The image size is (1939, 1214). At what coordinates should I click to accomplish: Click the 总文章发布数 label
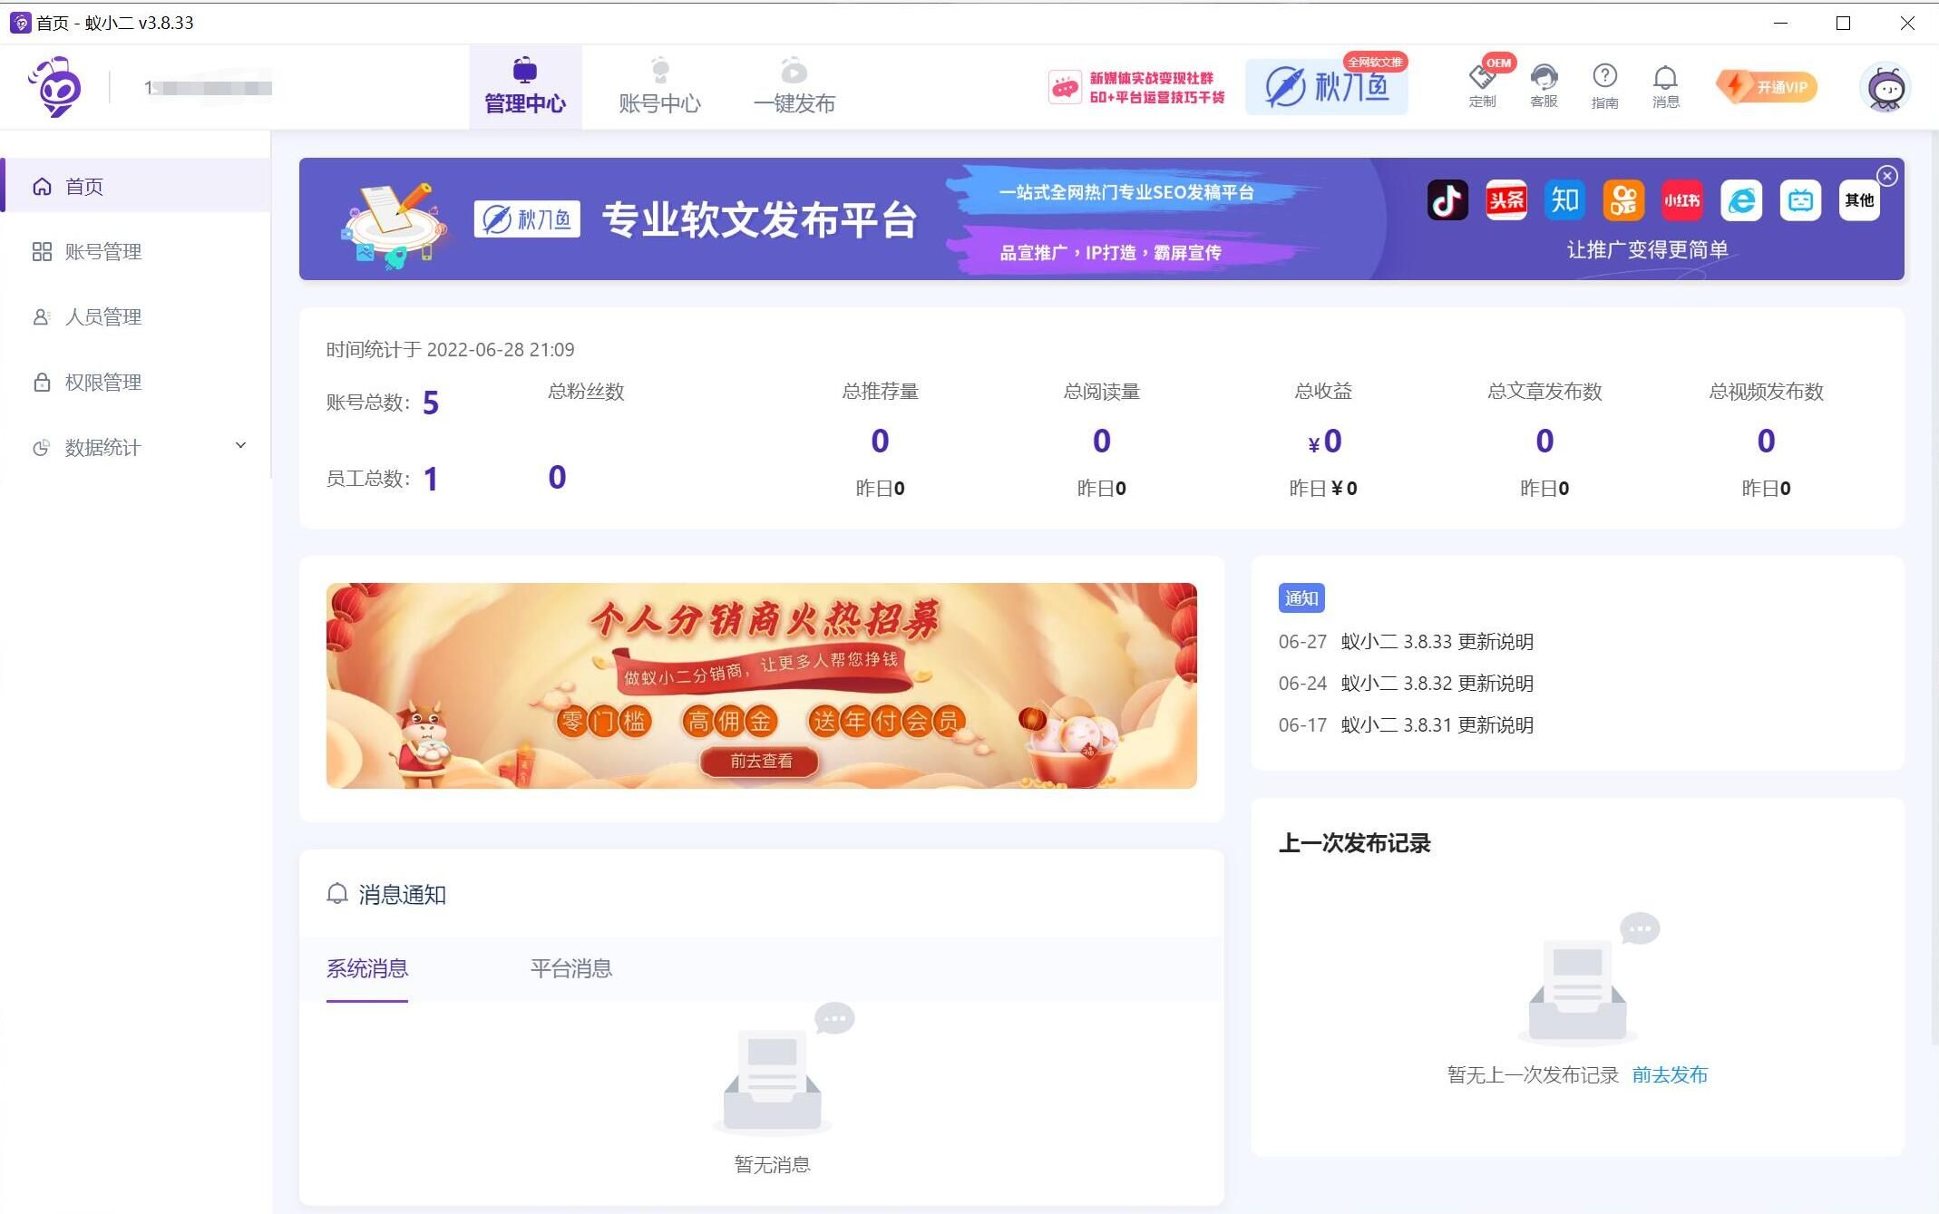pyautogui.click(x=1544, y=392)
